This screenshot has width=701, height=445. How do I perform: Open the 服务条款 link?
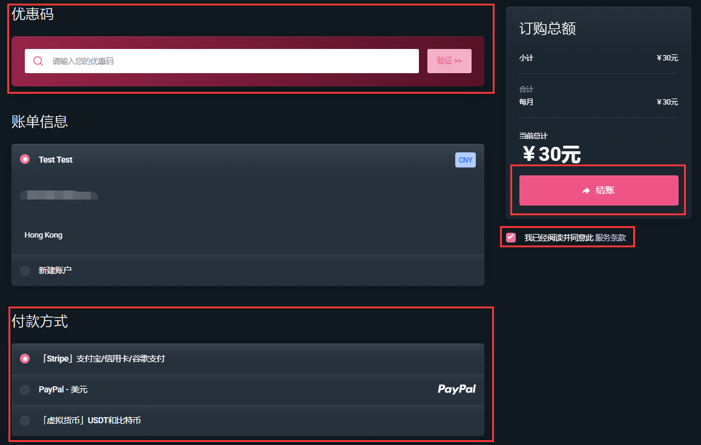(x=610, y=238)
